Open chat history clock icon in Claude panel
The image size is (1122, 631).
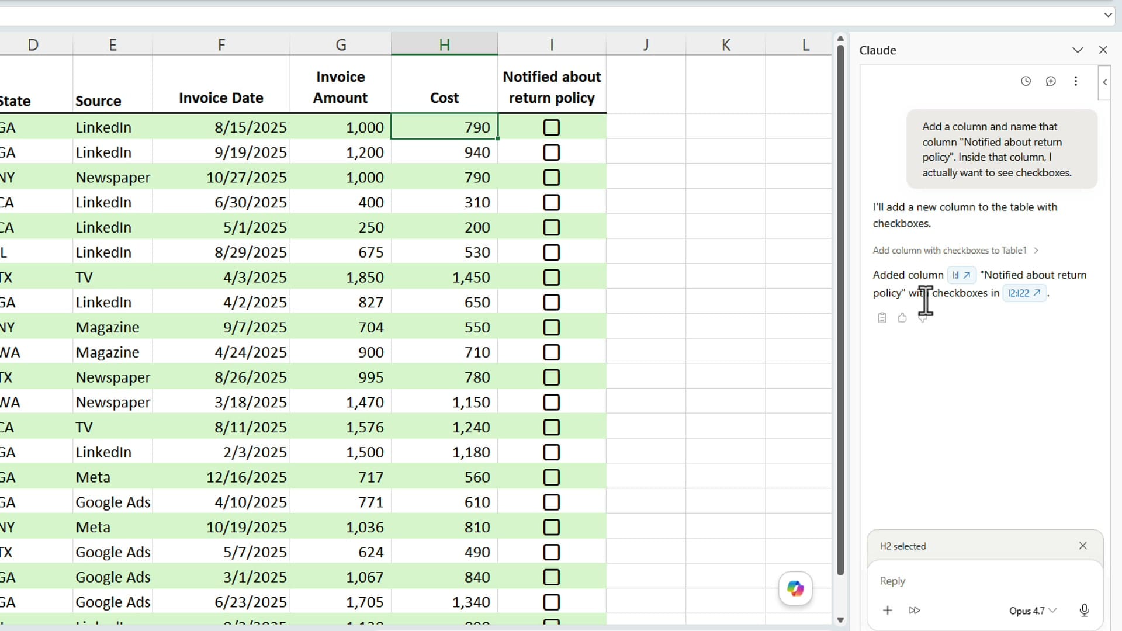(1026, 81)
